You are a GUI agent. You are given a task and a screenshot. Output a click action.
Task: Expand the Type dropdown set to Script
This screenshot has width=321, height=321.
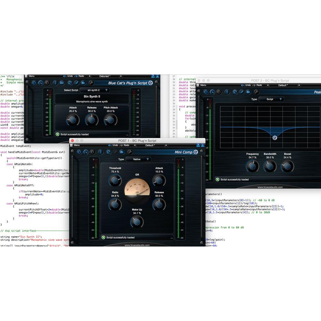coord(271,99)
